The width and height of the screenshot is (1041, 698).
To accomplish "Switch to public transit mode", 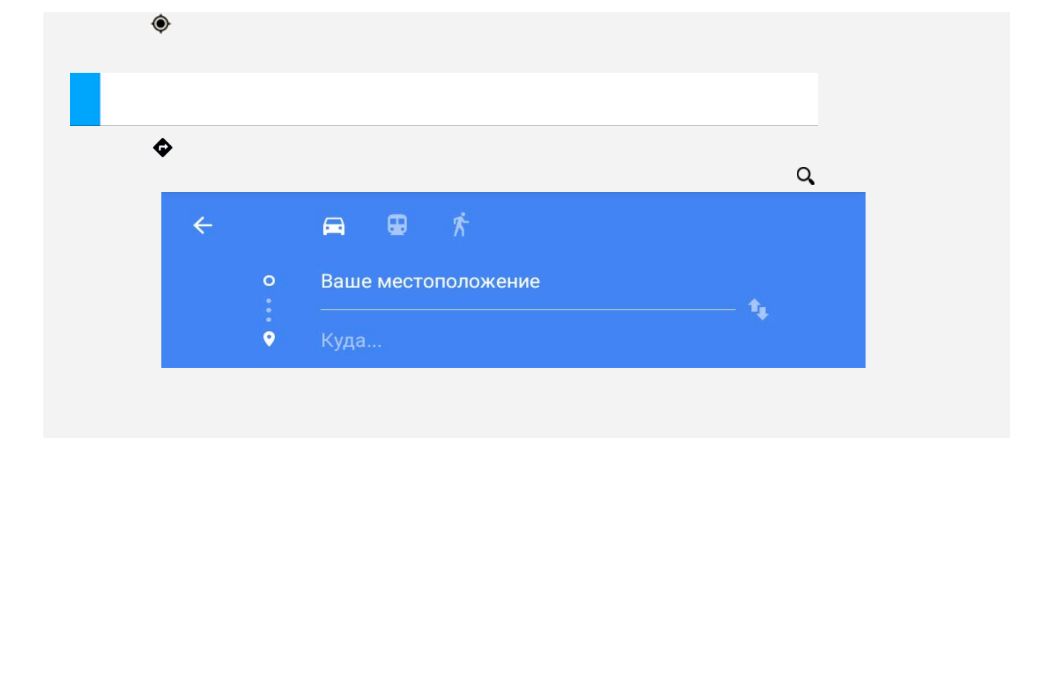I will point(397,225).
